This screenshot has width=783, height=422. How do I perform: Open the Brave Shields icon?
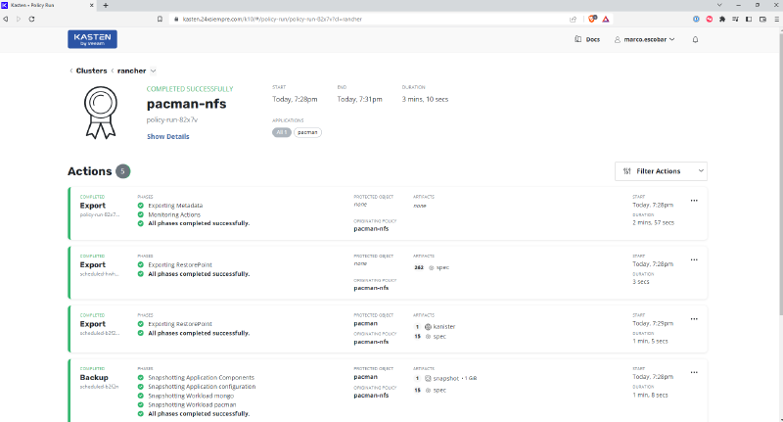click(x=592, y=19)
